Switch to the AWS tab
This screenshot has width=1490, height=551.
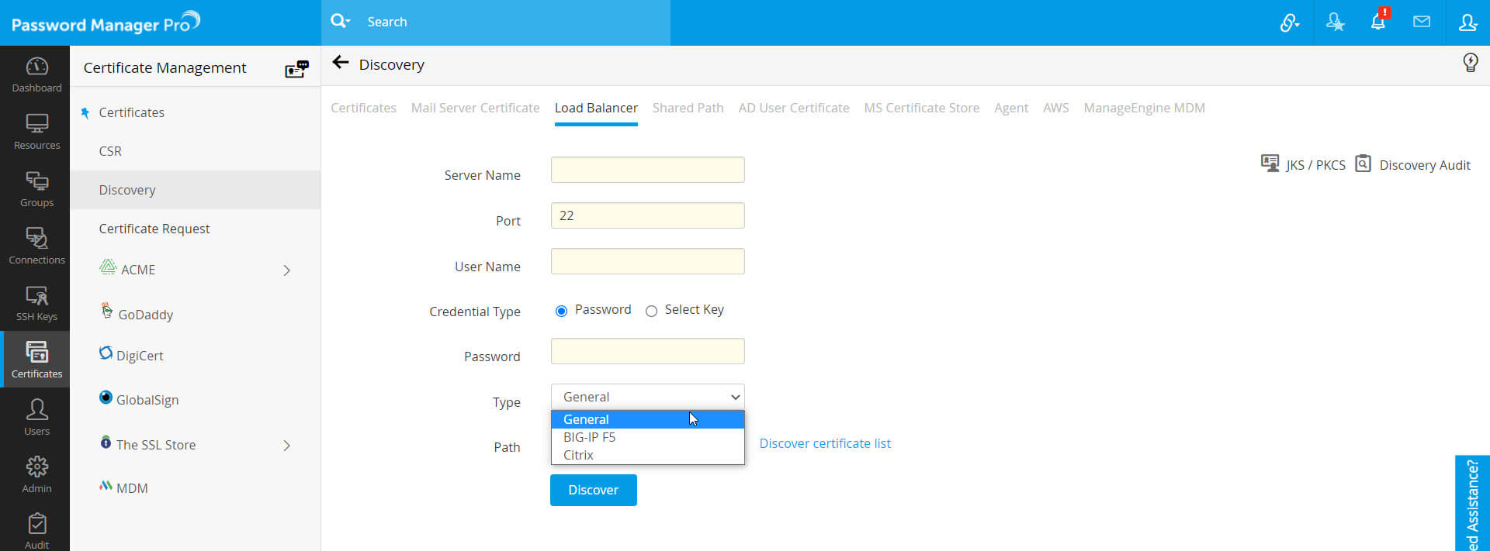(1055, 108)
